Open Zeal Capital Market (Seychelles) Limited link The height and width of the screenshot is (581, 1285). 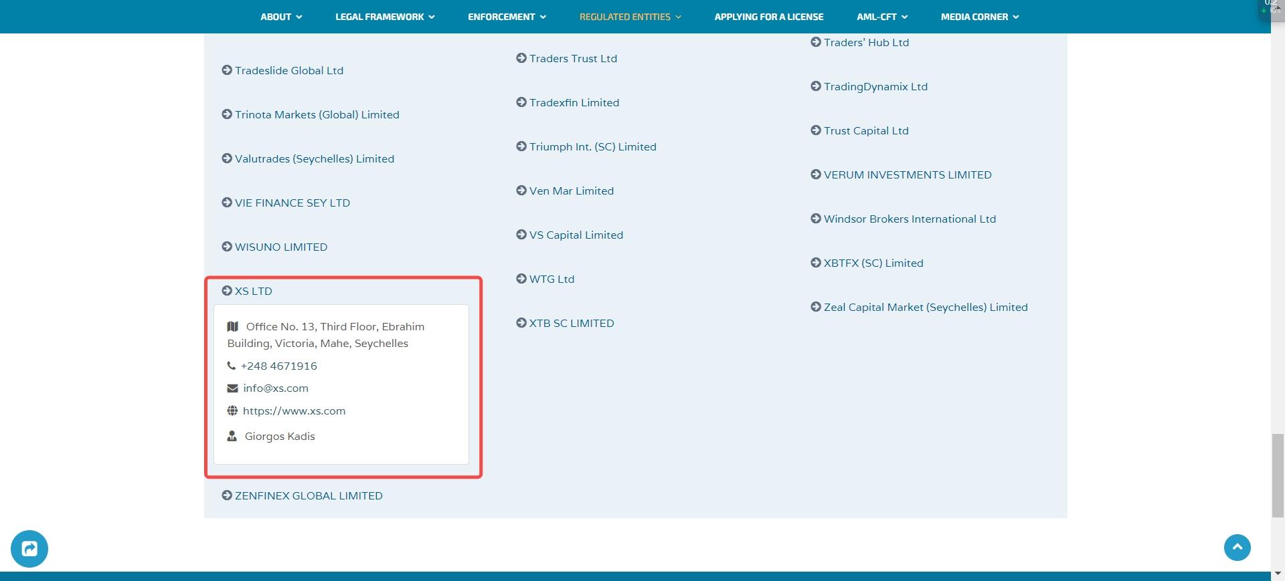click(x=926, y=307)
